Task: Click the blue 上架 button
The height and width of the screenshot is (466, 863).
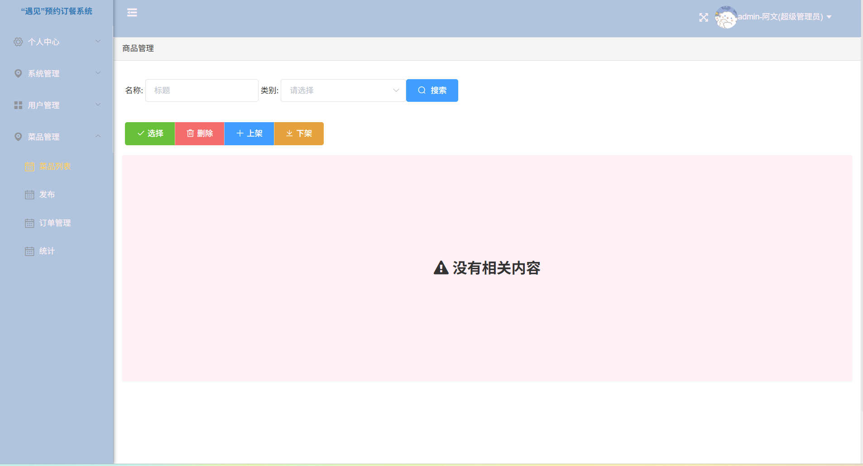Action: point(249,133)
